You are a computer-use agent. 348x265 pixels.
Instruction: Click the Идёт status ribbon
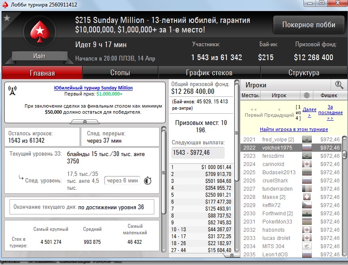39,56
